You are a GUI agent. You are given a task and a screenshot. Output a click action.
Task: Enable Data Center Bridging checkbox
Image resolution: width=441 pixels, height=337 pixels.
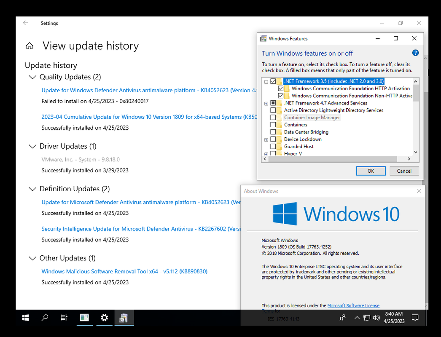coord(273,132)
